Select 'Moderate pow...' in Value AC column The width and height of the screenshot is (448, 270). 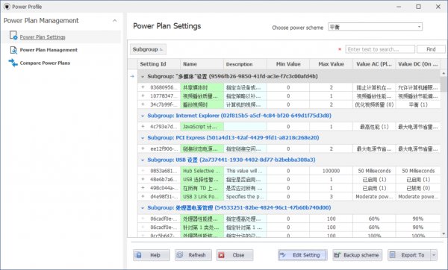click(x=374, y=196)
